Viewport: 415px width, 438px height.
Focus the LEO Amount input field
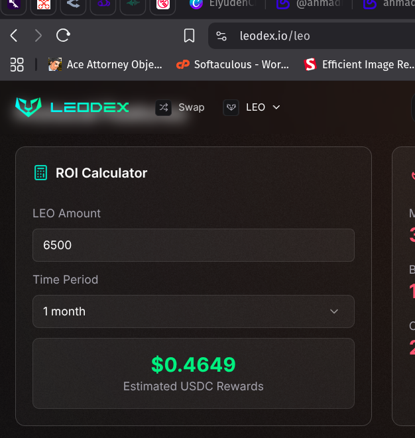pyautogui.click(x=194, y=245)
